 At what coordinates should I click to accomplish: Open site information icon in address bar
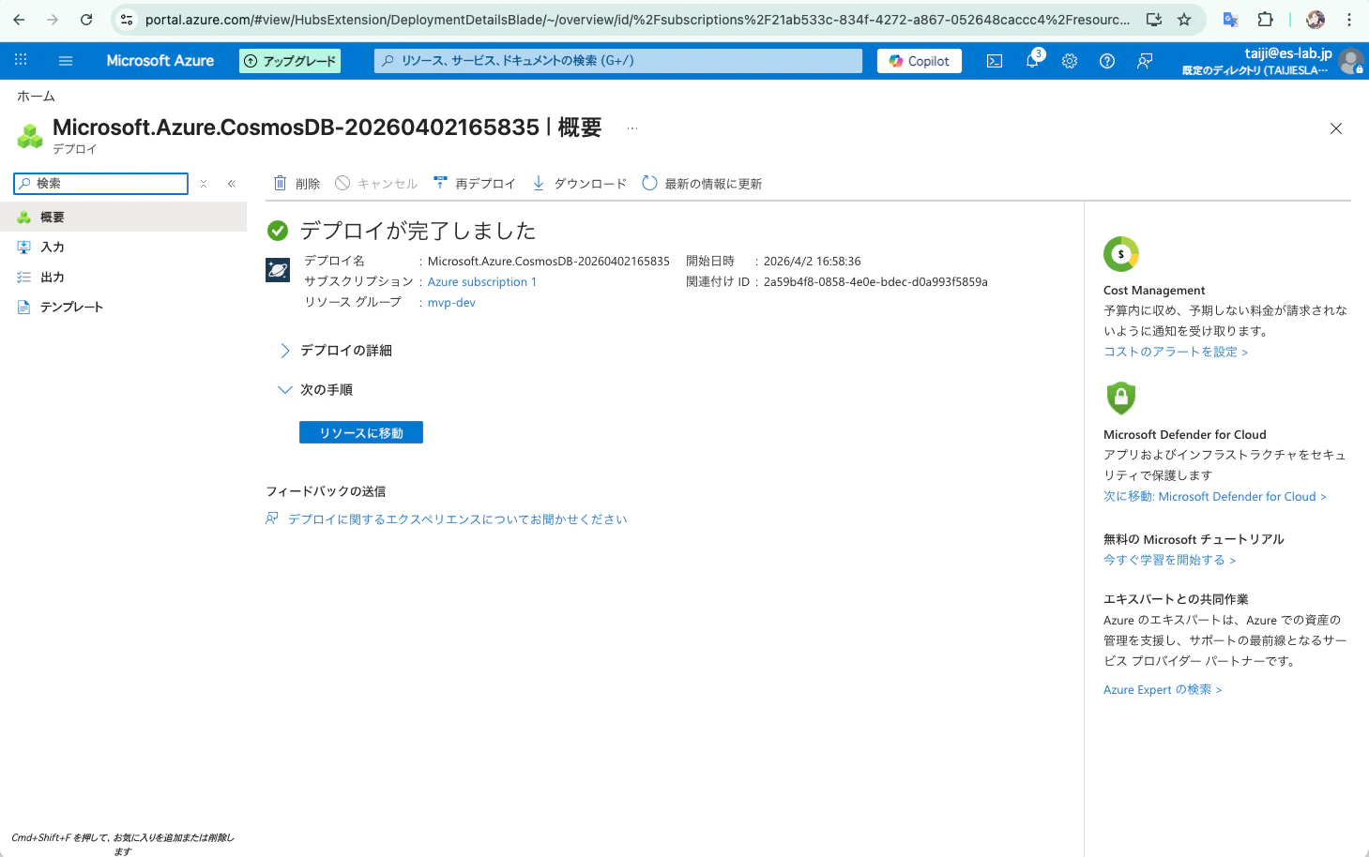pos(127,19)
